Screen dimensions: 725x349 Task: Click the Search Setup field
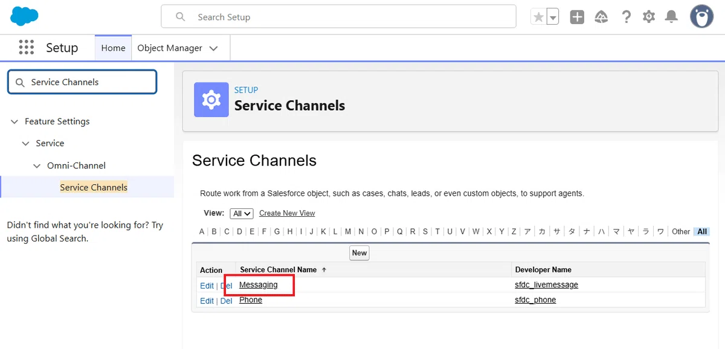[x=338, y=17]
